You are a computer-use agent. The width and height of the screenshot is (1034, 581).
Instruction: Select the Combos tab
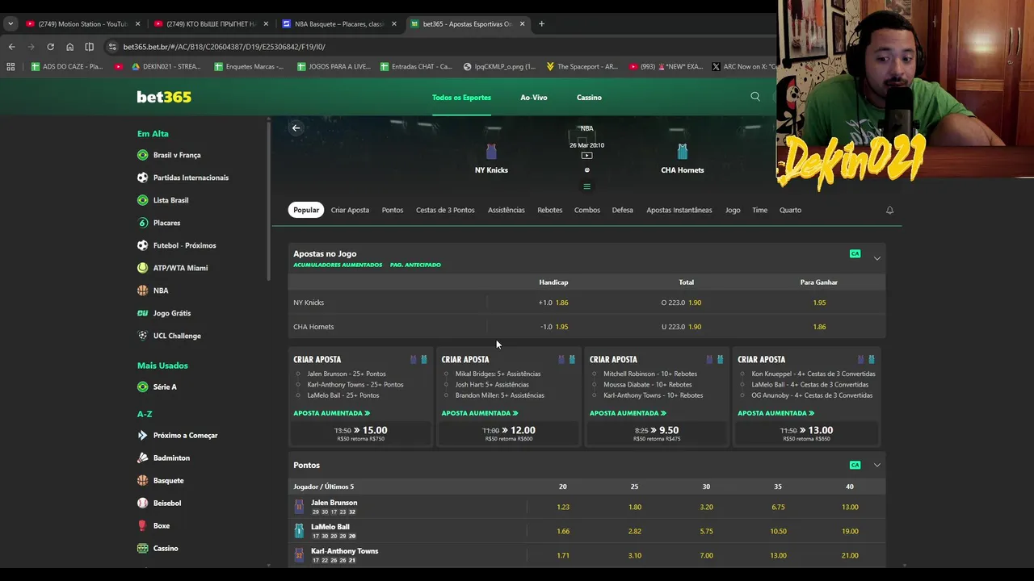[587, 210]
